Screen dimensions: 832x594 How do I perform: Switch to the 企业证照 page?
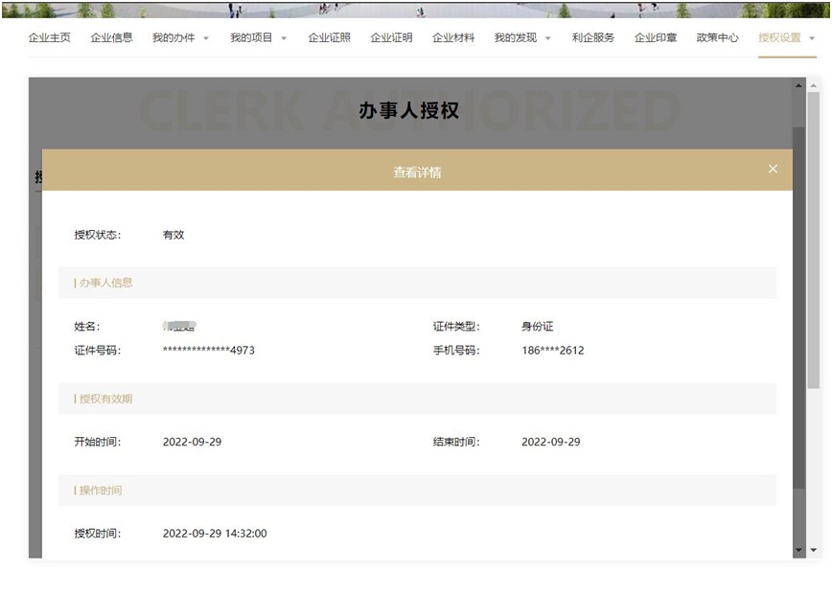(x=329, y=38)
